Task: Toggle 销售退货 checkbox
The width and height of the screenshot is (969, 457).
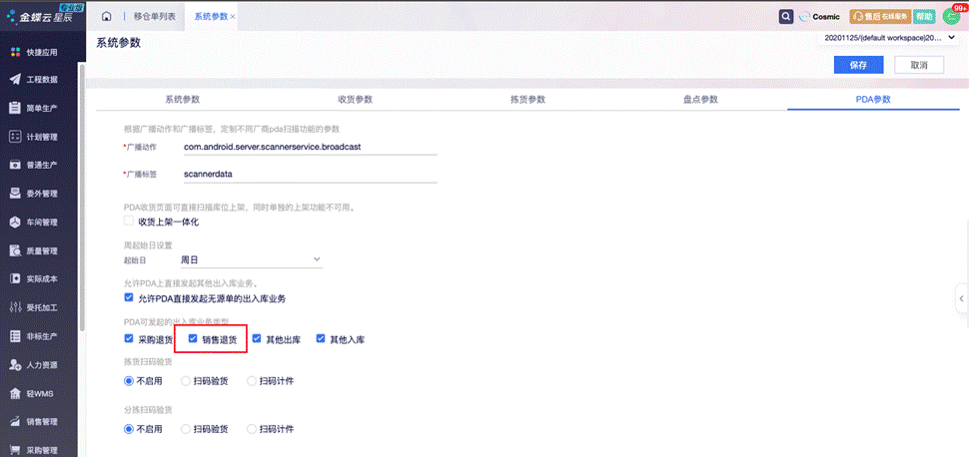Action: tap(193, 338)
